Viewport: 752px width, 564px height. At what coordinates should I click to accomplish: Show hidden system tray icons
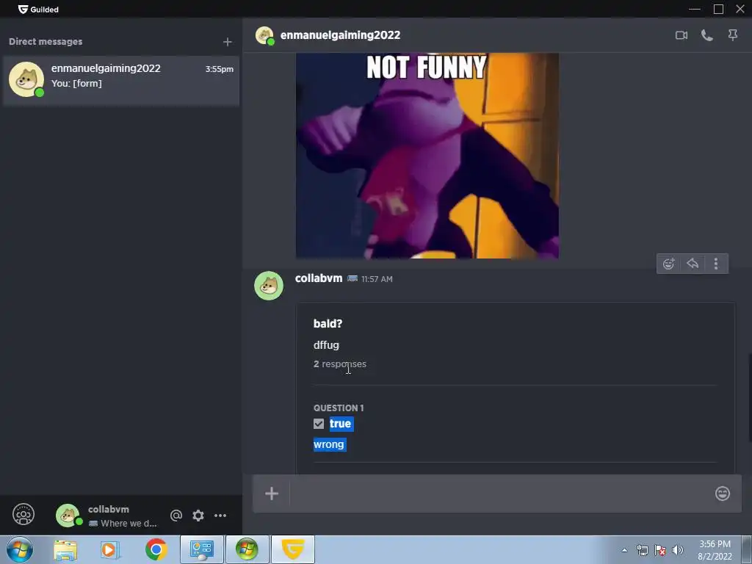pyautogui.click(x=624, y=550)
